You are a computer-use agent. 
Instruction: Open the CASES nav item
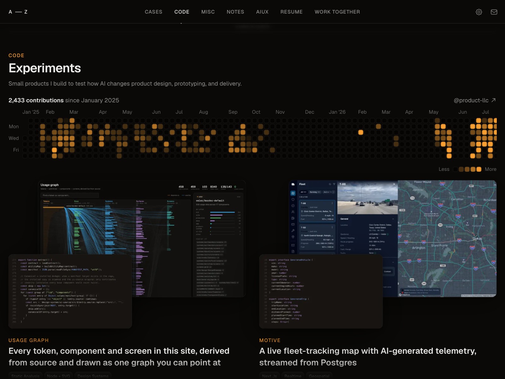point(153,12)
